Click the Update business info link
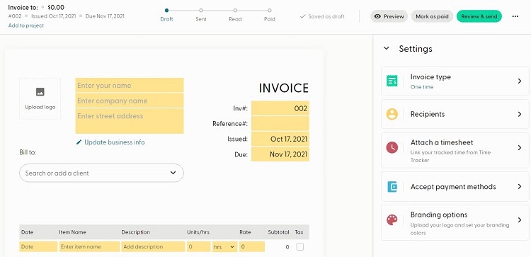531x257 pixels. [x=115, y=142]
